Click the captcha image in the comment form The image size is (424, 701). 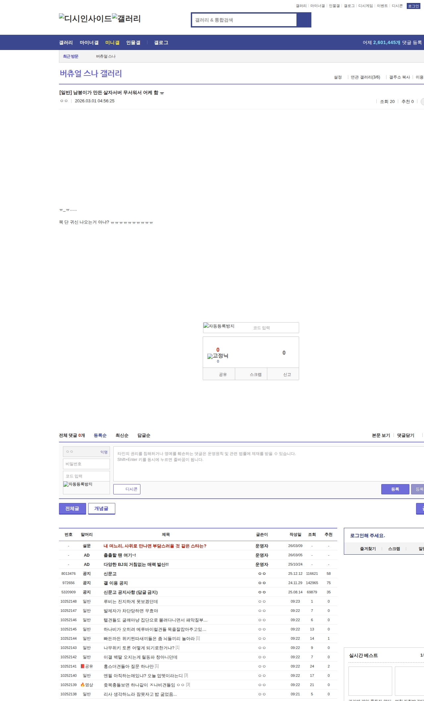pyautogui.click(x=78, y=484)
